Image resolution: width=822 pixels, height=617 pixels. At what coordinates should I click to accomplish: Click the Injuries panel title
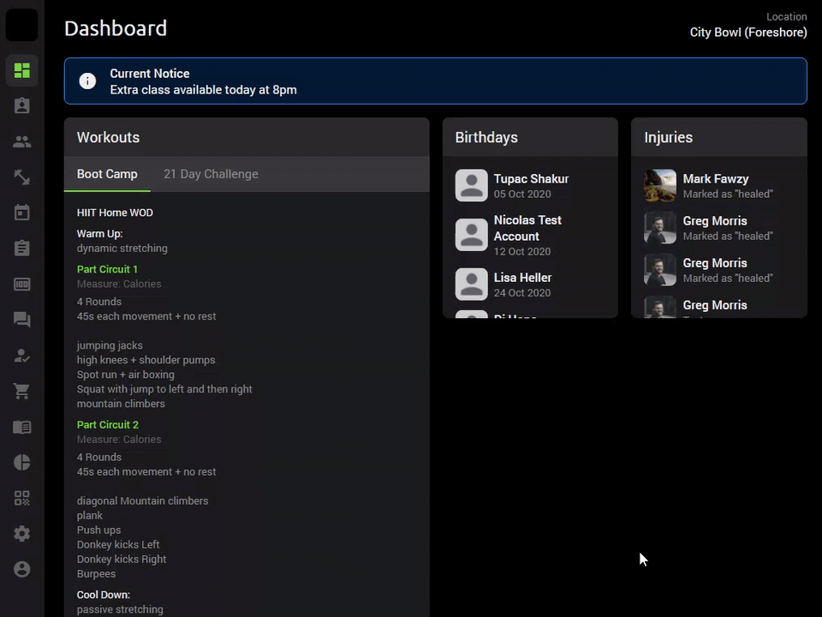[669, 137]
